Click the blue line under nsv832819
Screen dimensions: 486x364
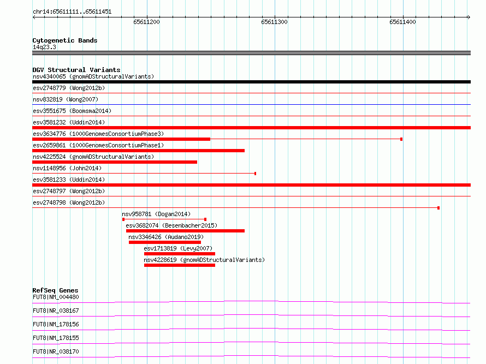click(x=251, y=105)
